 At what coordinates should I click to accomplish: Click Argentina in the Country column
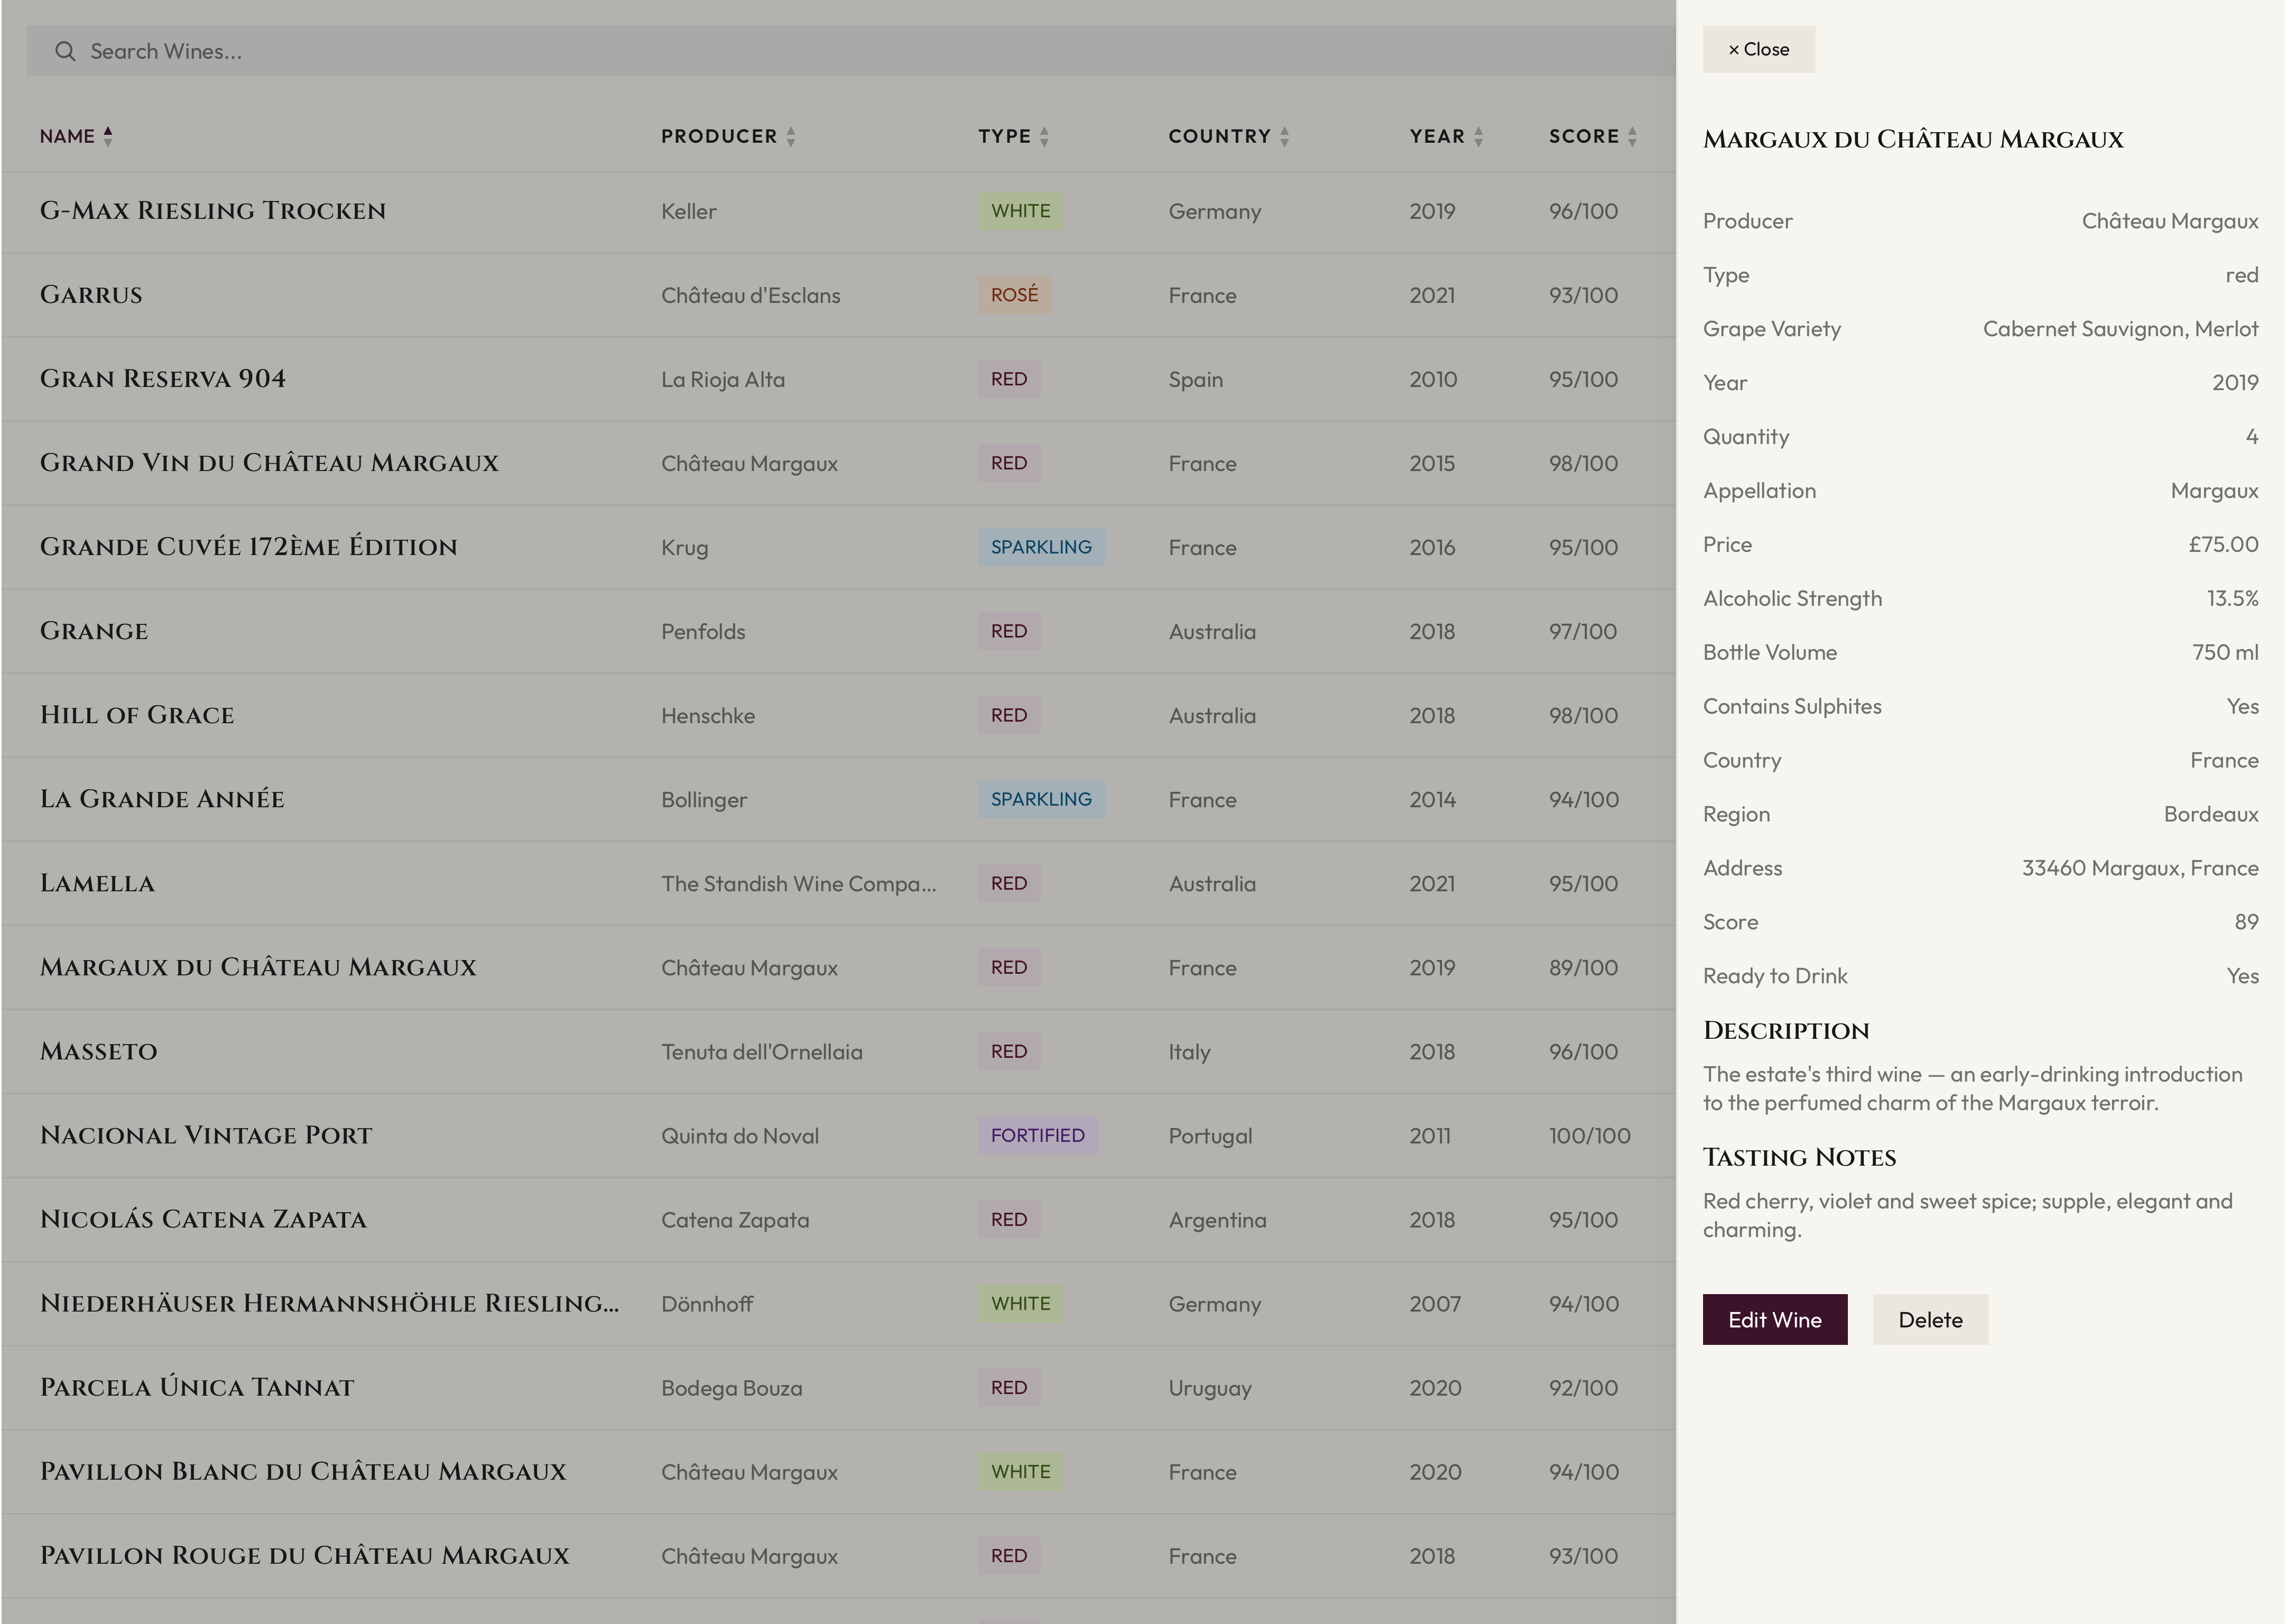[x=1217, y=1219]
